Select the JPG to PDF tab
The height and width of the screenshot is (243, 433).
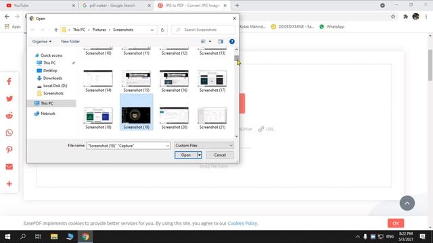[x=192, y=5]
